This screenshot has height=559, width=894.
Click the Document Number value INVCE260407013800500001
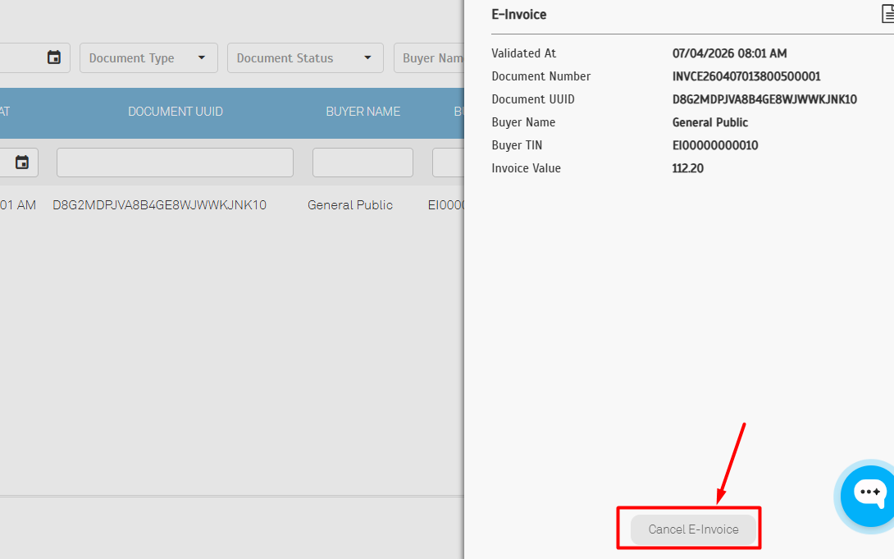point(746,76)
